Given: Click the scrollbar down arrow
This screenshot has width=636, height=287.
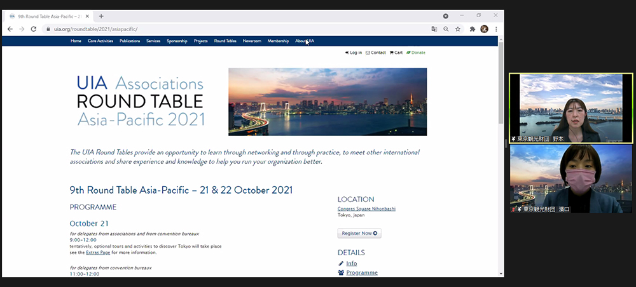Looking at the screenshot, I should (501, 274).
